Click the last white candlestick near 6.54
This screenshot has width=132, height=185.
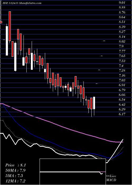94,103
